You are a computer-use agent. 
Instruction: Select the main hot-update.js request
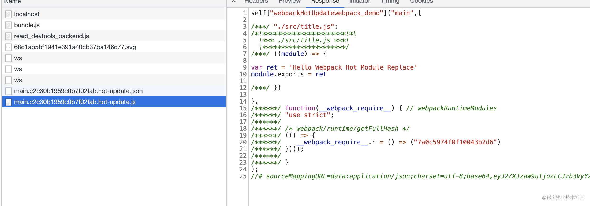click(114, 102)
